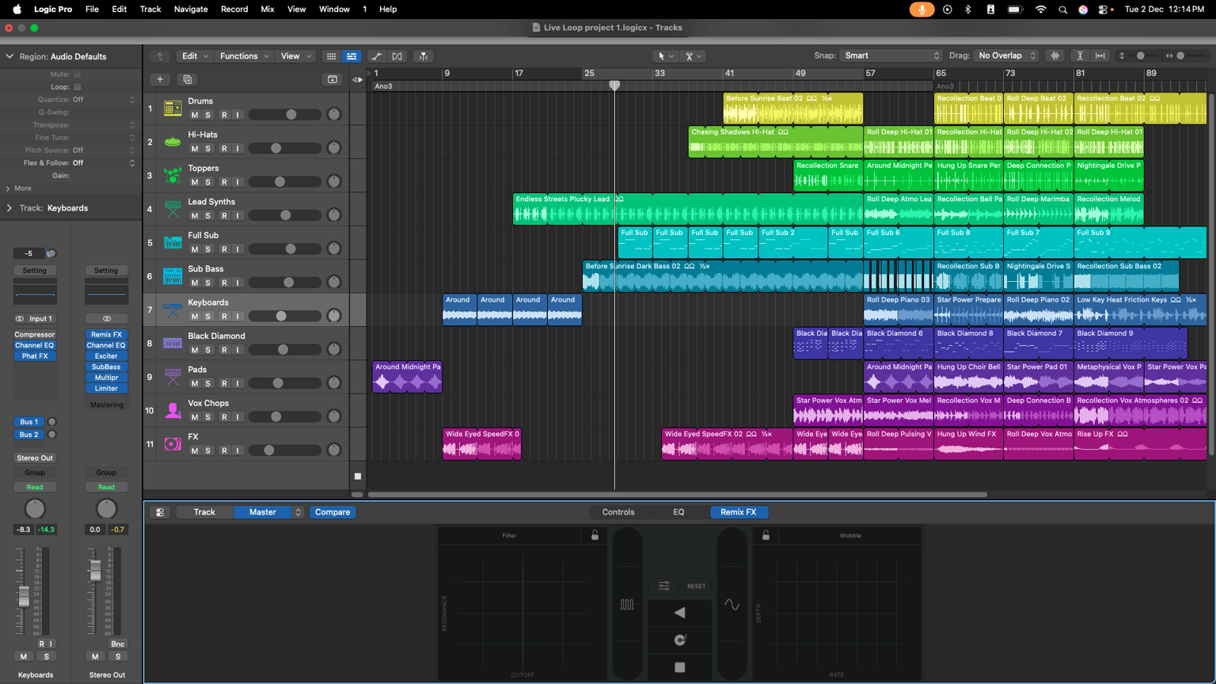Viewport: 1216px width, 684px height.
Task: Select the list/linear track view icon
Action: coord(351,56)
